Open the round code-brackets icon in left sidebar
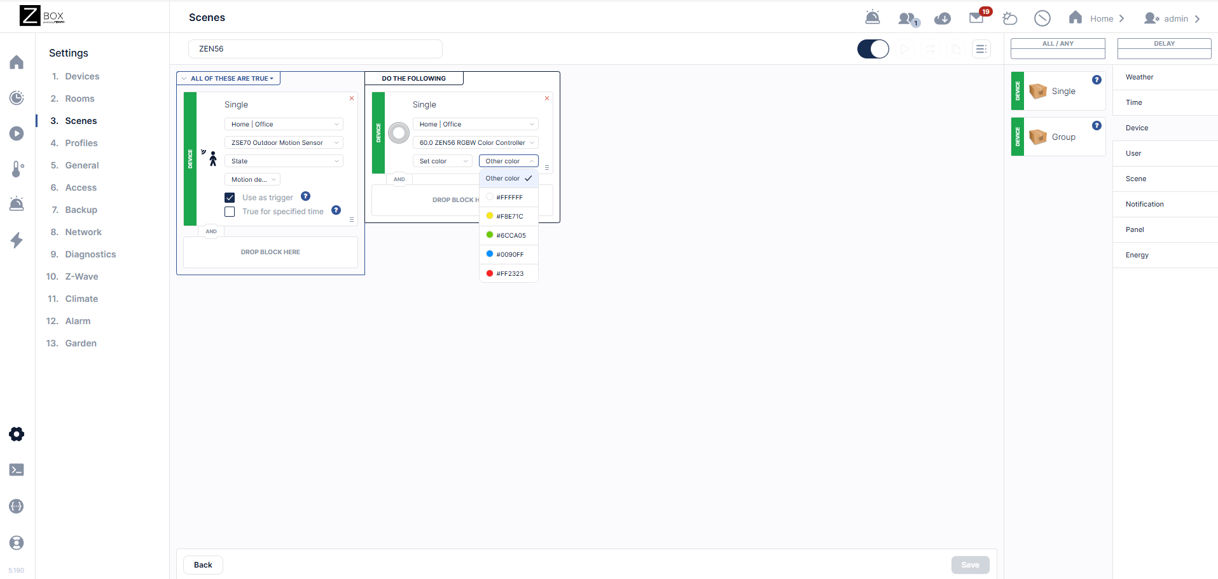 tap(17, 507)
